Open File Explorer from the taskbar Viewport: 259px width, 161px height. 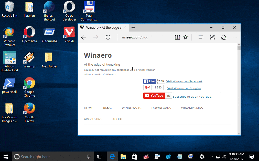123,157
